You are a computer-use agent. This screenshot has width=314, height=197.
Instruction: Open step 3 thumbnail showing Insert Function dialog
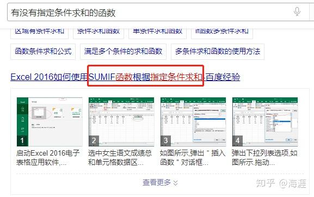[193, 122]
